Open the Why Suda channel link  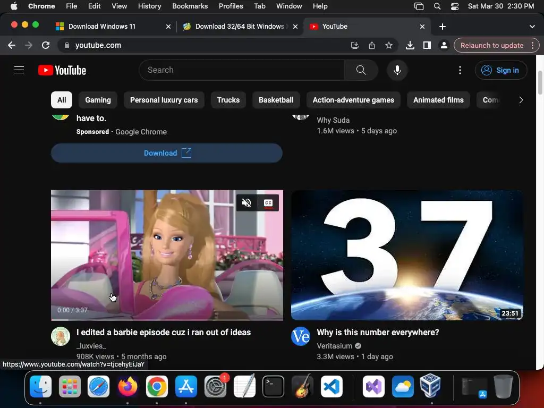pyautogui.click(x=333, y=120)
